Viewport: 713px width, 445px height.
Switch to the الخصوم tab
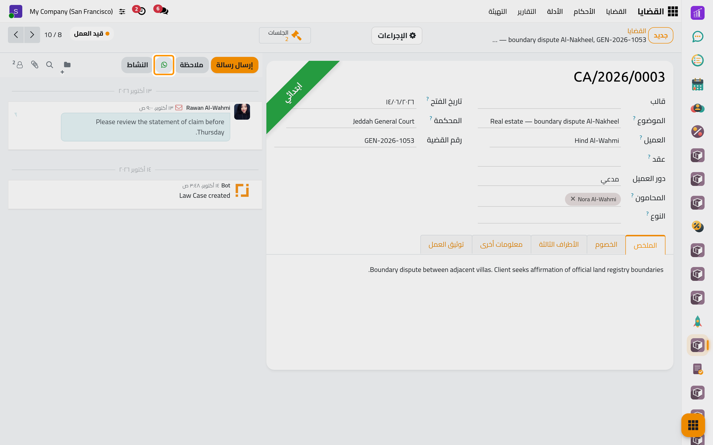coord(606,244)
